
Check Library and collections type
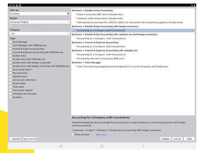coord(11,80)
